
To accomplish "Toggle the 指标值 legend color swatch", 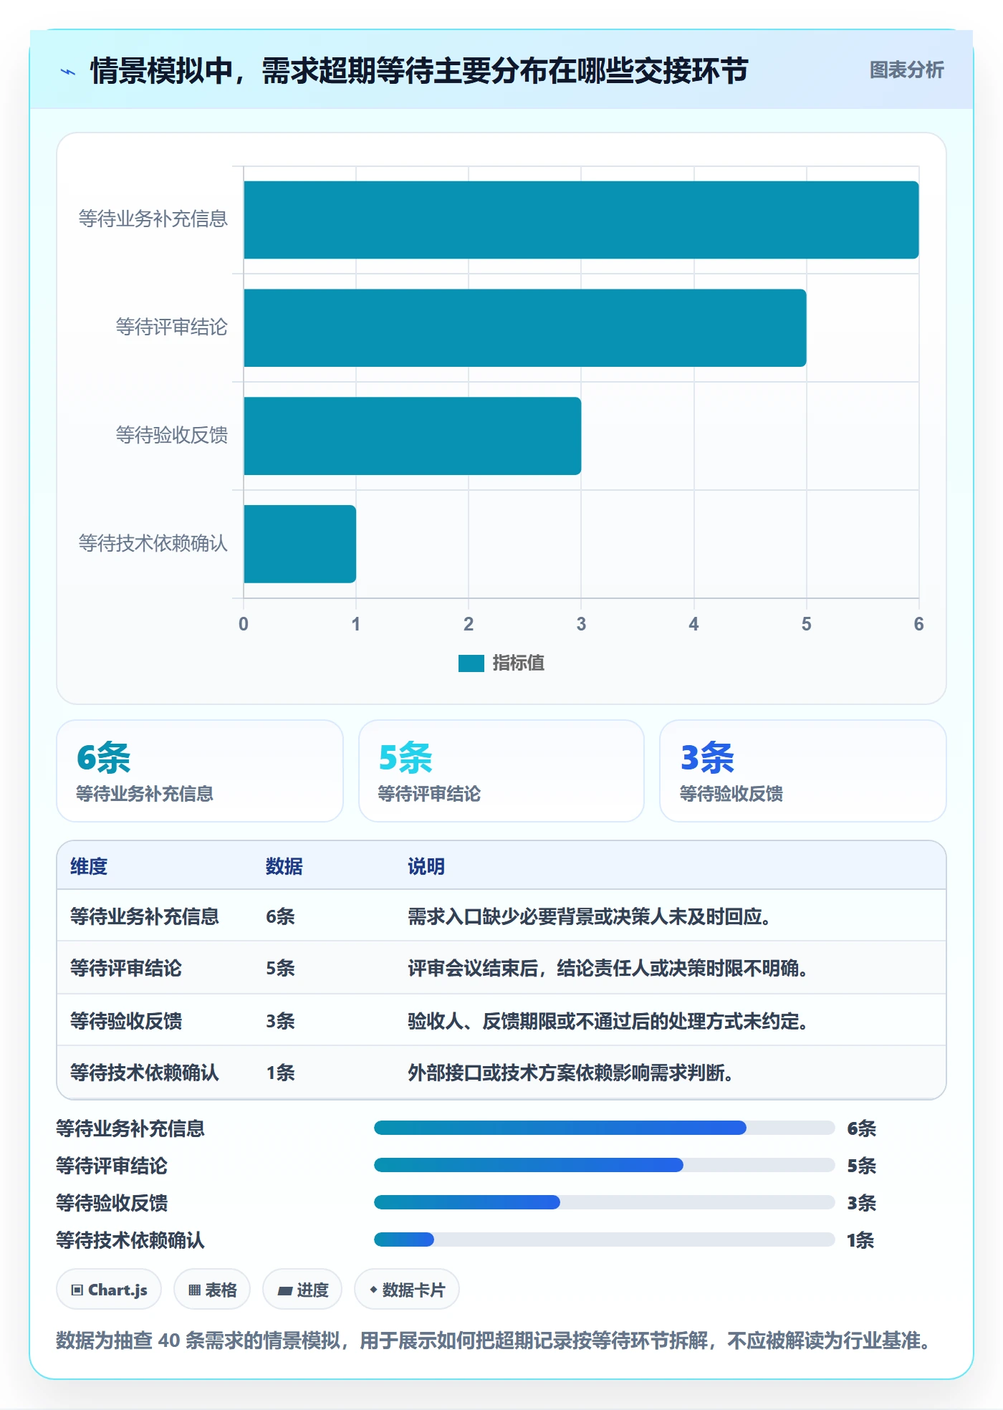I will (x=471, y=663).
